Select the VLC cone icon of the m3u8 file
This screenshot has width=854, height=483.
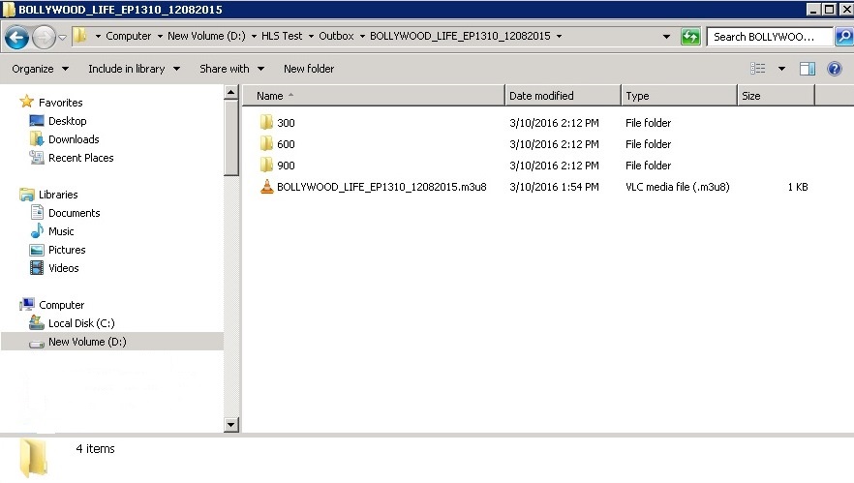point(266,186)
